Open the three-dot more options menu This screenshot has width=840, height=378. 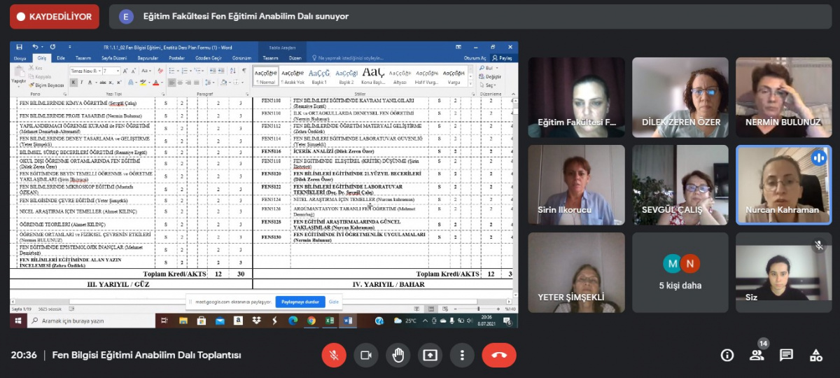click(x=462, y=355)
